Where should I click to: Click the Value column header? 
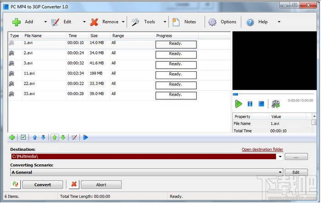coord(276,117)
